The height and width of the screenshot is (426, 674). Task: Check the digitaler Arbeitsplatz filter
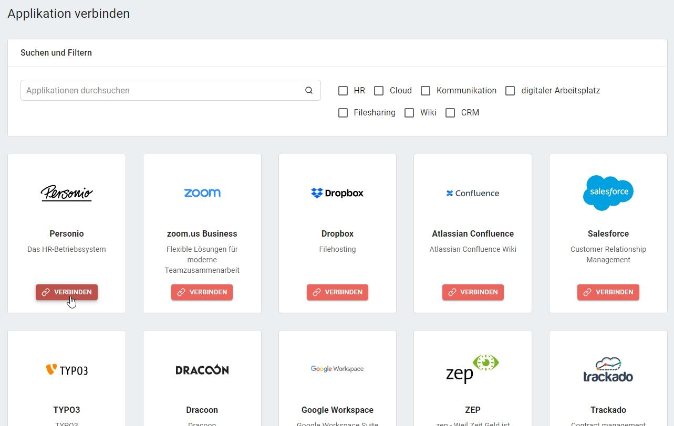click(510, 91)
